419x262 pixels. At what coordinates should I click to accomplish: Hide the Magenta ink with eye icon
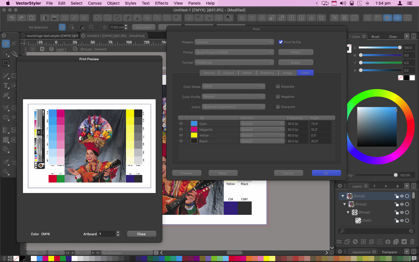(x=181, y=129)
